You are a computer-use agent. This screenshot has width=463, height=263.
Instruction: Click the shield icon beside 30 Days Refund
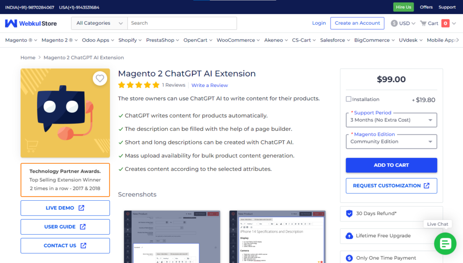(x=350, y=214)
